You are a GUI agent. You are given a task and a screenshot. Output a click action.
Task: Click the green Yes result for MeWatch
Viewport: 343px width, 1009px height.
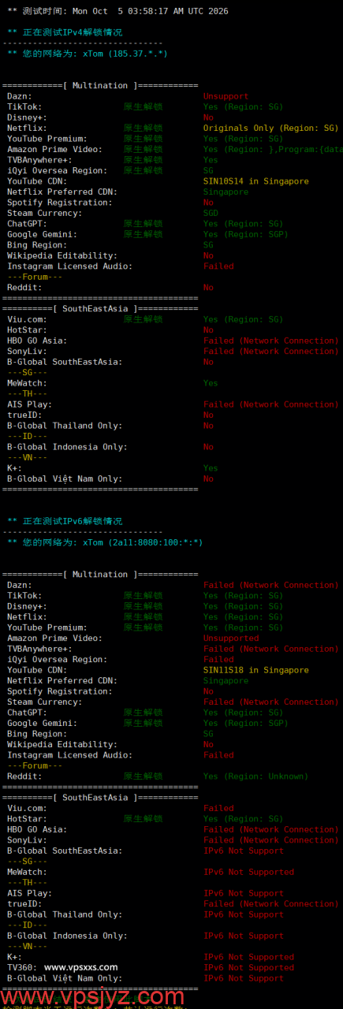211,383
